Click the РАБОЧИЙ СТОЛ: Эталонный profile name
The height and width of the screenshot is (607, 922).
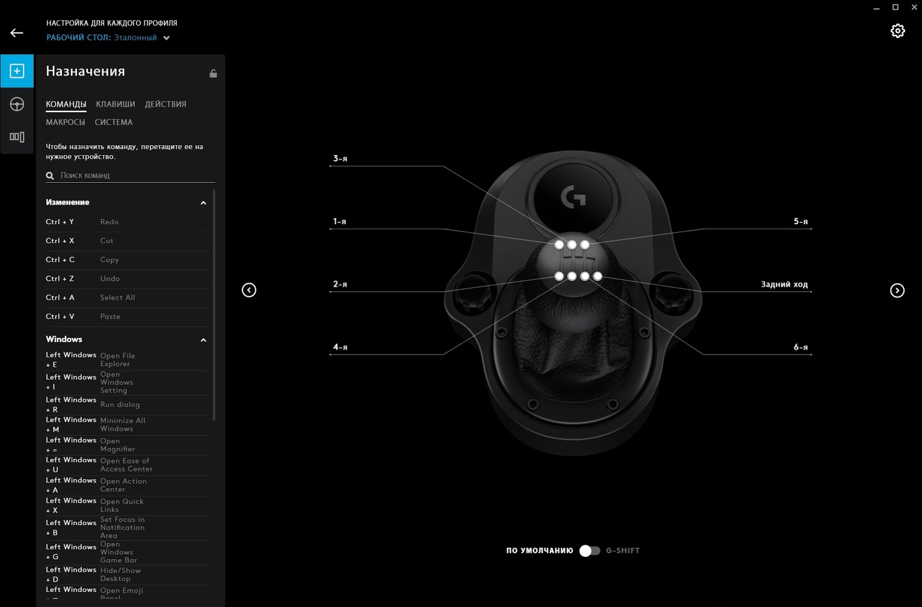pos(101,38)
